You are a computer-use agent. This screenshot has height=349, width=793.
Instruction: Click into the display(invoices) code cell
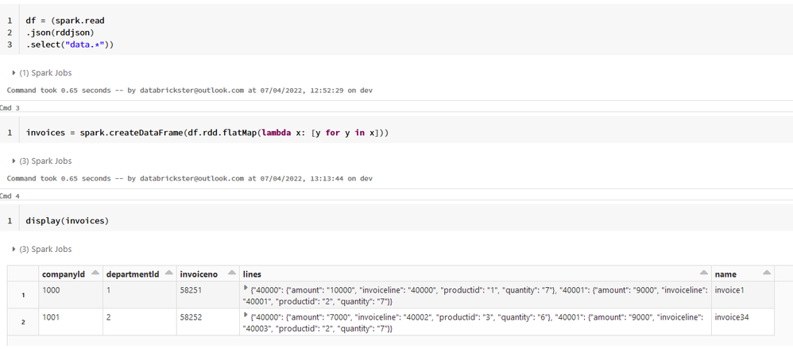[67, 220]
